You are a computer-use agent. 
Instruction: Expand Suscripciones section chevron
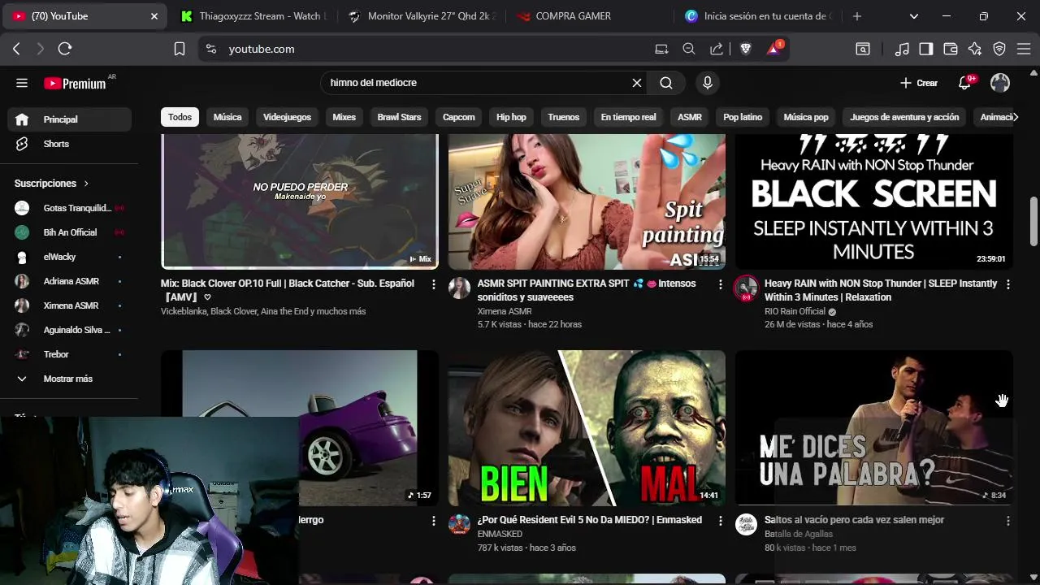coord(86,184)
